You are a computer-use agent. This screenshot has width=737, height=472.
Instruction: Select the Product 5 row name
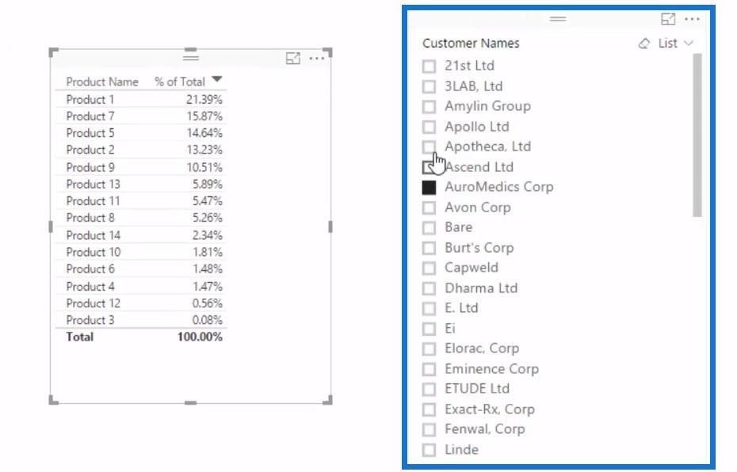pos(90,133)
